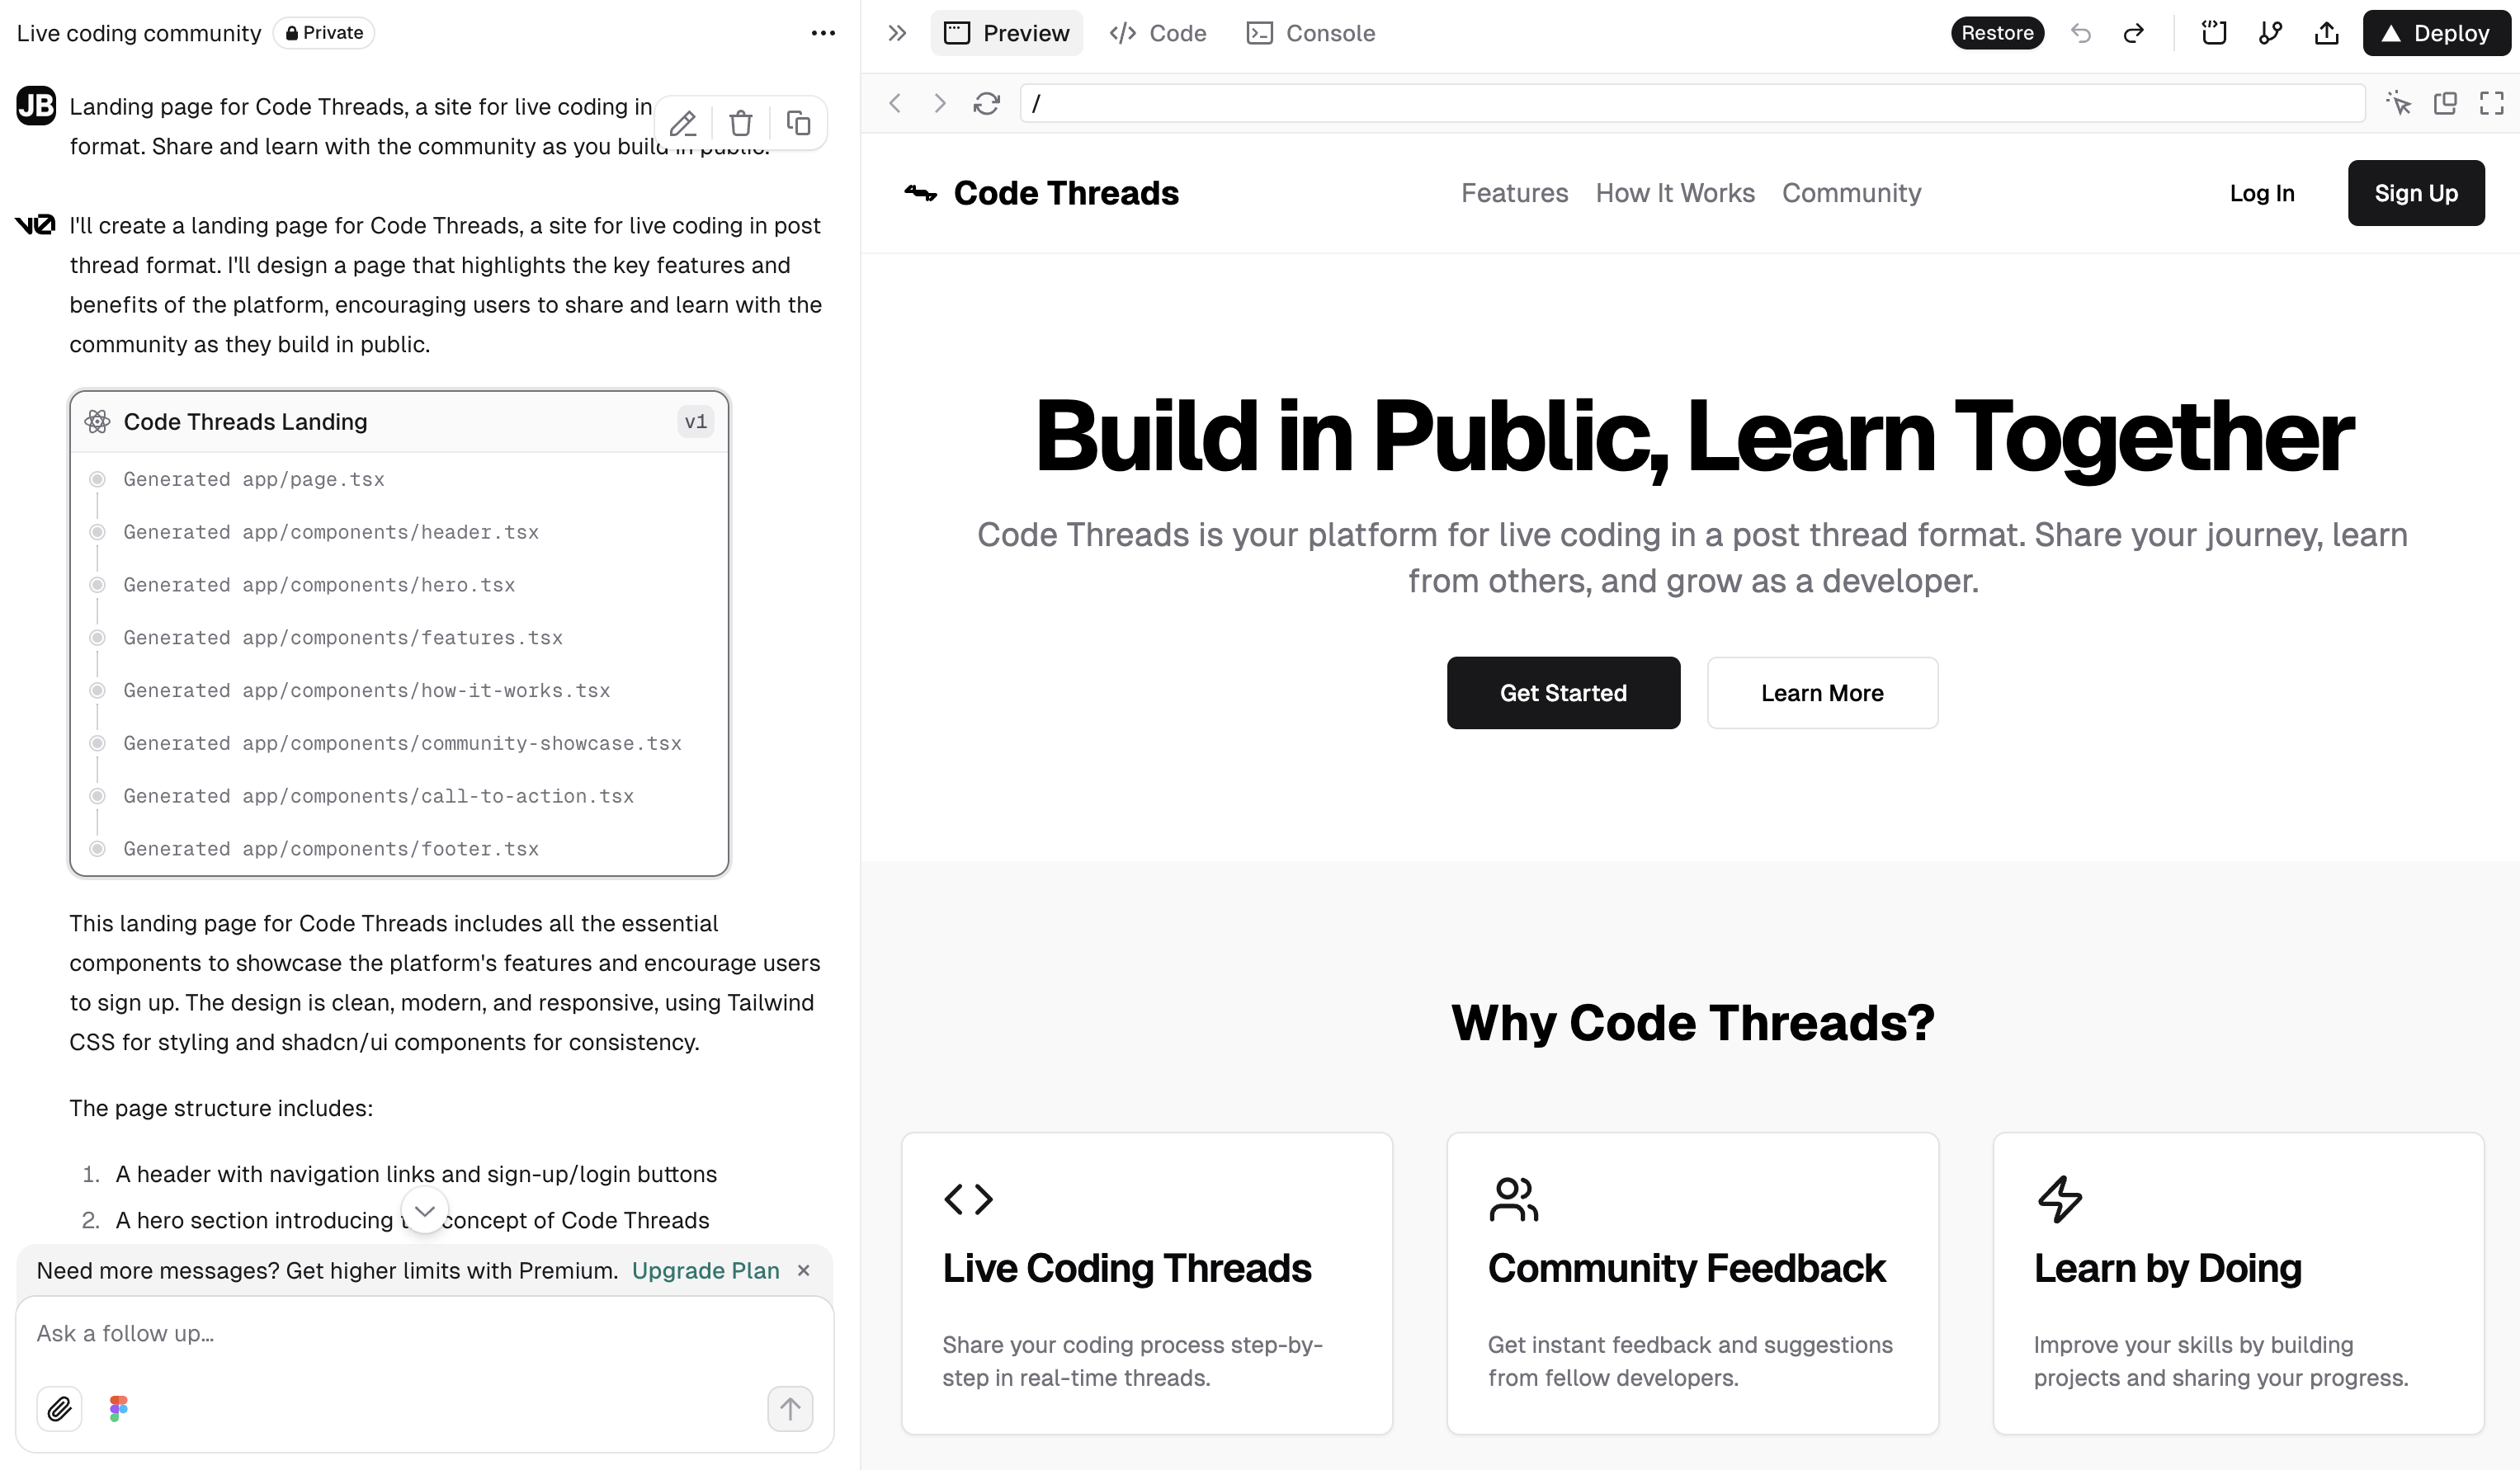The height and width of the screenshot is (1470, 2520).
Task: Click the edit message pencil icon
Action: pos(683,124)
